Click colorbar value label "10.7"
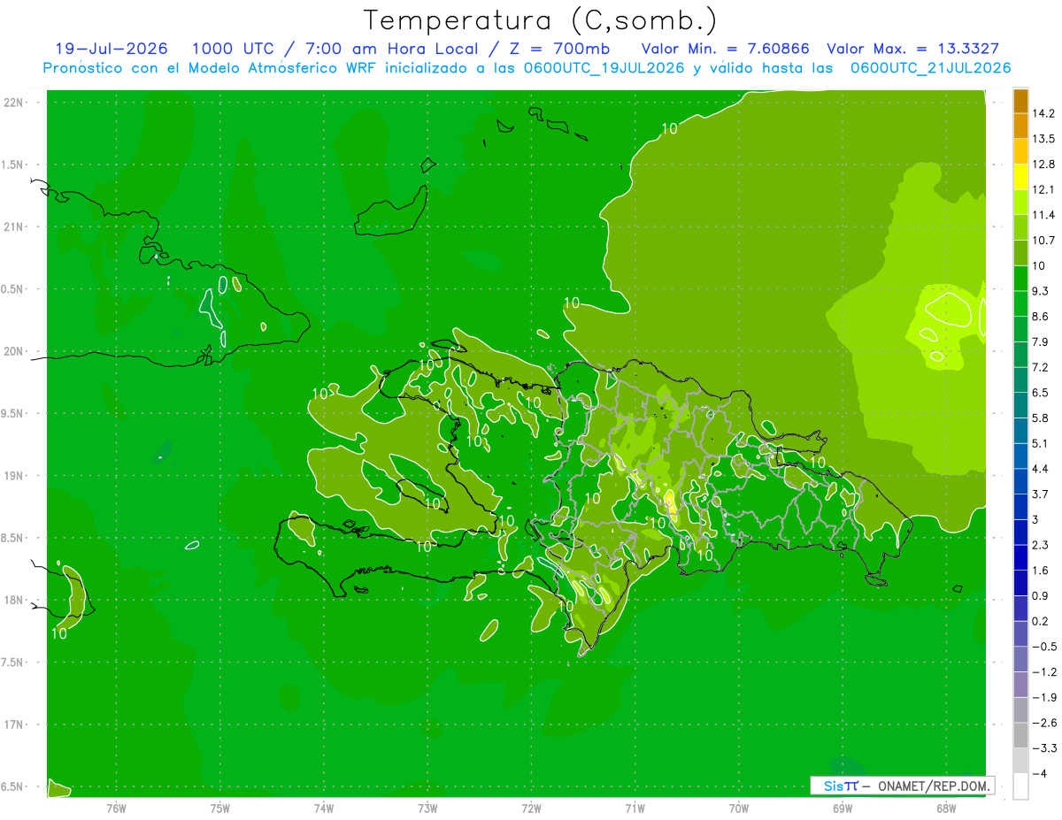Viewport: 1062px width, 820px height. pyautogui.click(x=1043, y=240)
